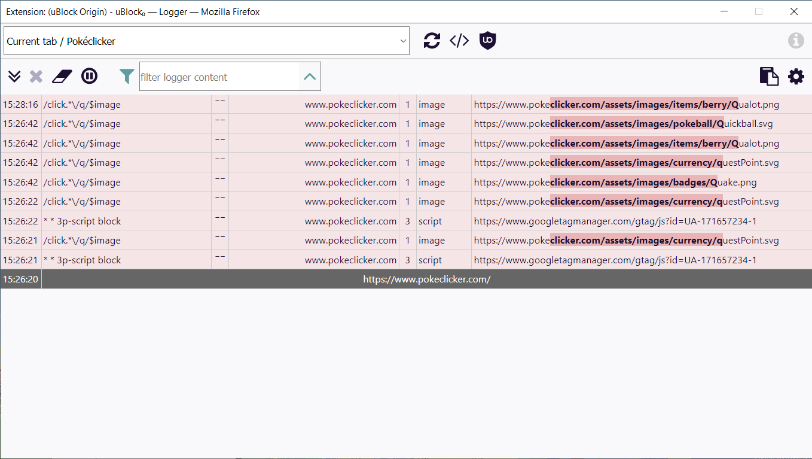
Task: Click the code </> filter expressions icon
Action: click(x=459, y=40)
